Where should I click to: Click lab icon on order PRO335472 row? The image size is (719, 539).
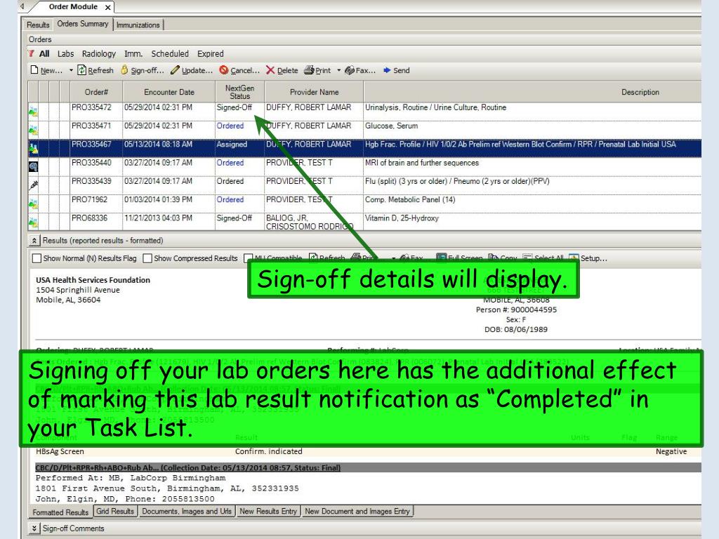(33, 112)
